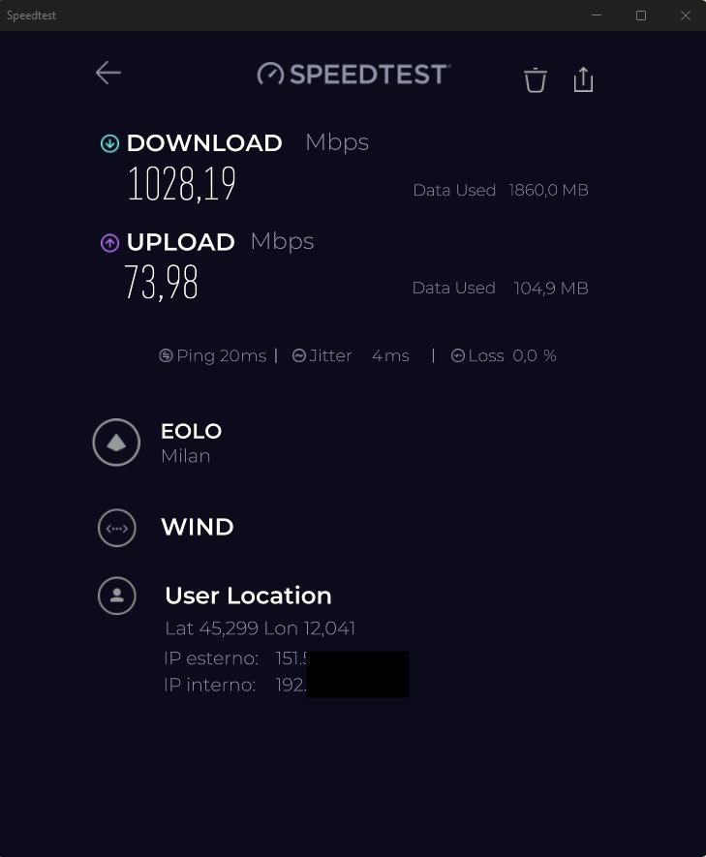This screenshot has width=706, height=857.
Task: Click the Speedtest logo
Action: [353, 74]
